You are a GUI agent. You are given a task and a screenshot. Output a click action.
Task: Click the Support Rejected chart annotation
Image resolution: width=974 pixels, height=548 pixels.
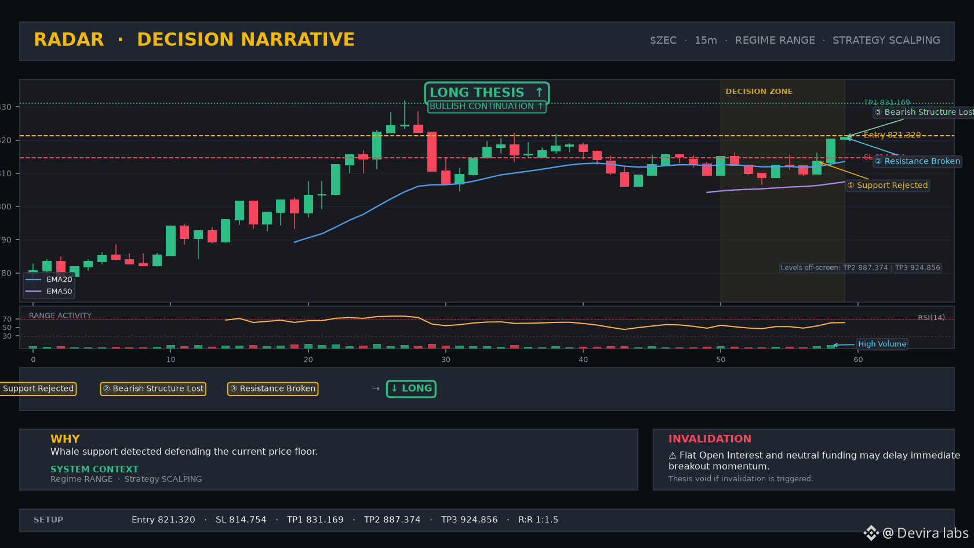[x=887, y=185]
